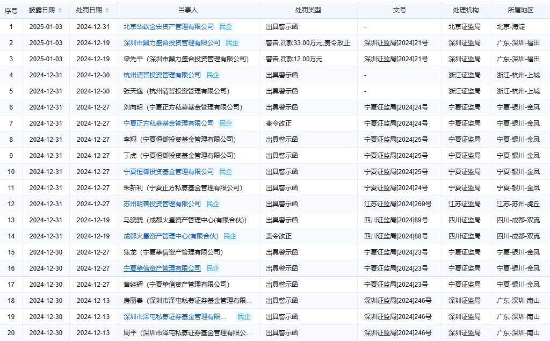
Task: Select 房丽春 party cell in row 18
Action: click(x=188, y=301)
